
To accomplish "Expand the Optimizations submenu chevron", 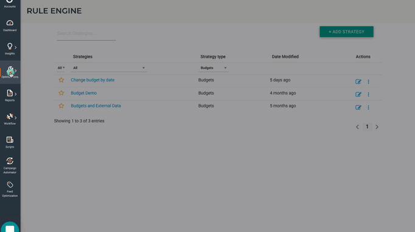I will pos(16,70).
